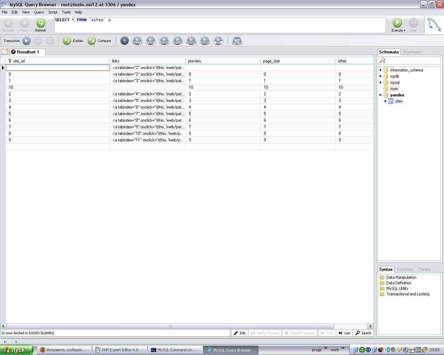Click the Apply Changes button
Viewport: 444px width, 355px height.
coord(265,333)
